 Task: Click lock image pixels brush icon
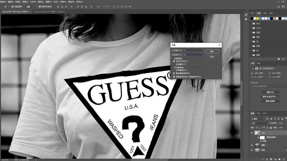(261, 127)
